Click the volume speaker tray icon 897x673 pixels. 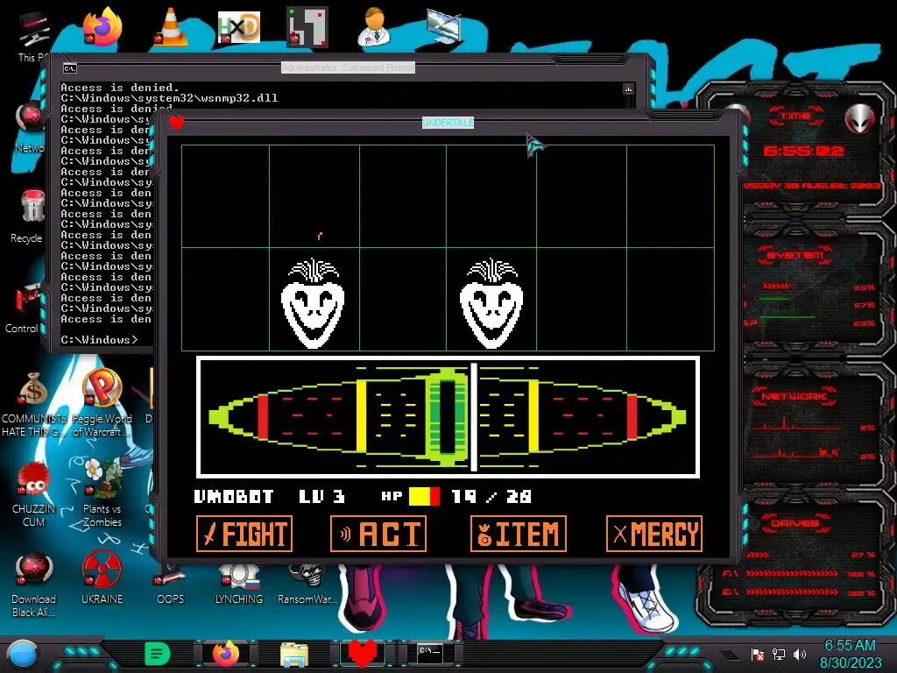800,654
